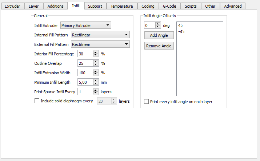This screenshot has height=161, width=260.
Task: Go to the G-Code tab
Action: (169, 6)
